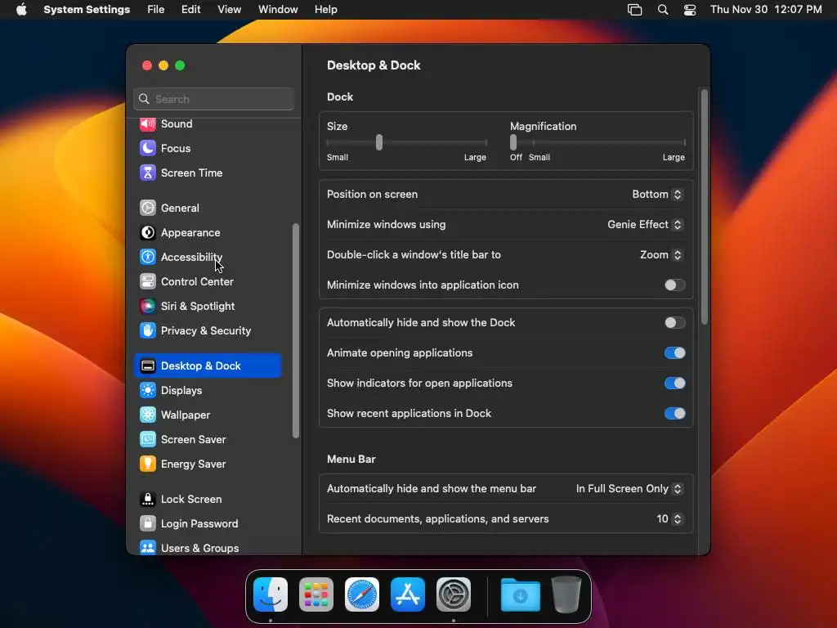Enable Automatically hide and show the Dock
The image size is (837, 628).
coord(674,322)
